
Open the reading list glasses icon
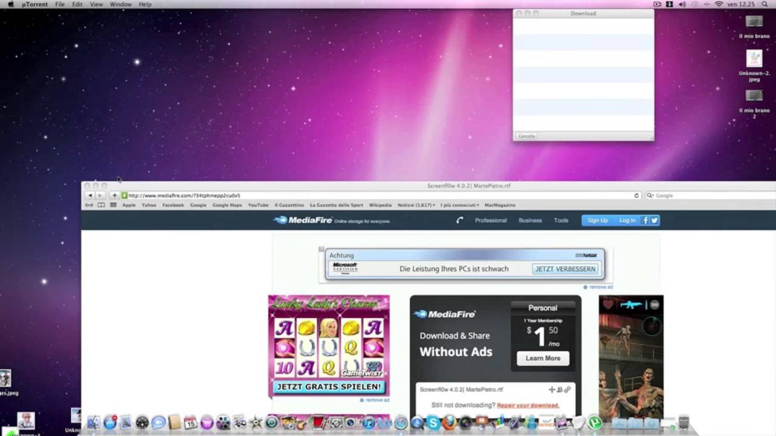coord(89,205)
